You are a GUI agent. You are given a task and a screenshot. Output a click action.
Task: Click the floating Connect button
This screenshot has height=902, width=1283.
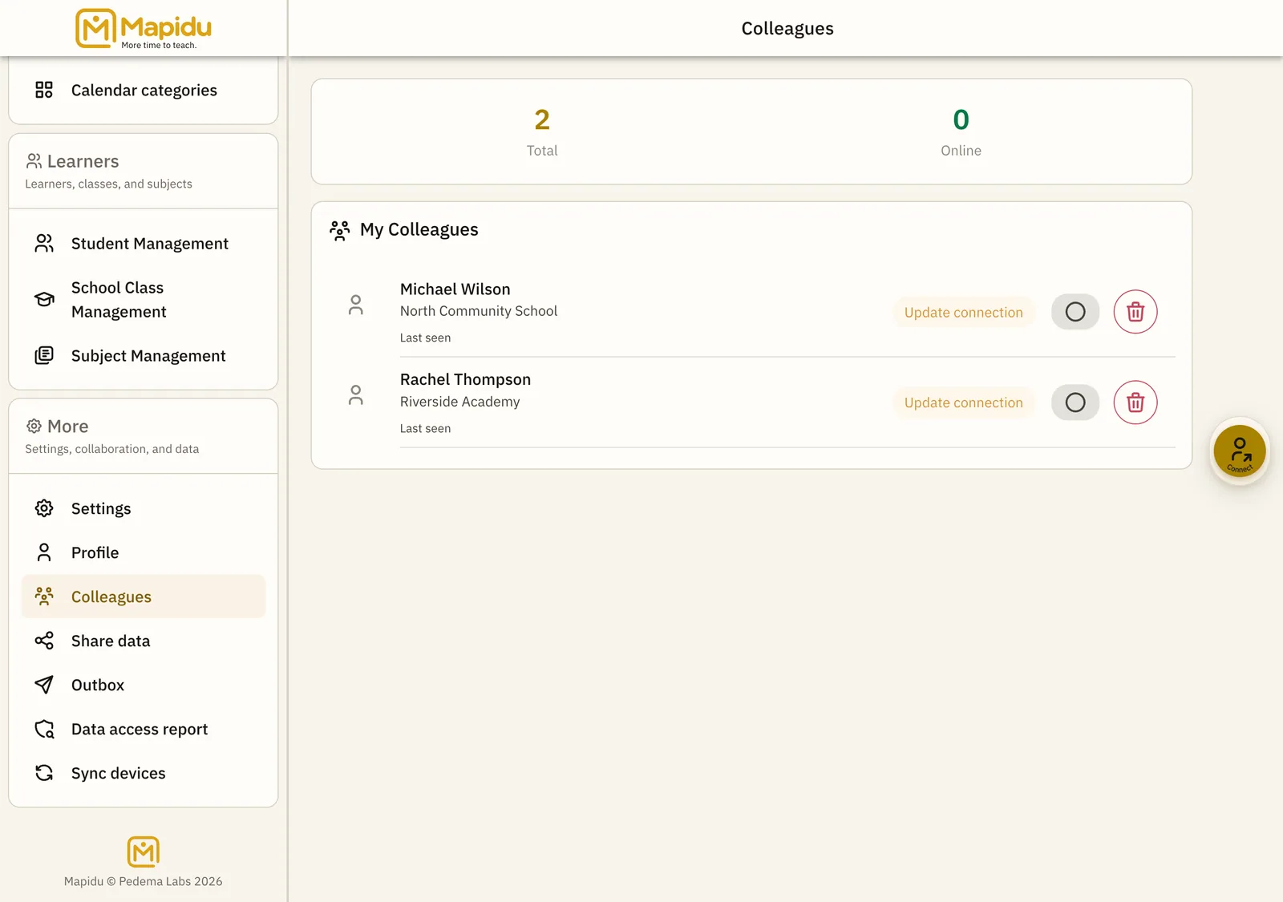click(x=1240, y=451)
